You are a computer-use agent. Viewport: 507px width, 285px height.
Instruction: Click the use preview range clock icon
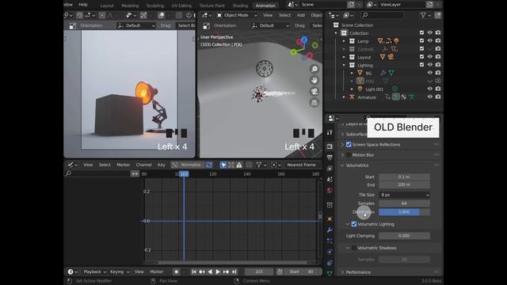coord(280,272)
